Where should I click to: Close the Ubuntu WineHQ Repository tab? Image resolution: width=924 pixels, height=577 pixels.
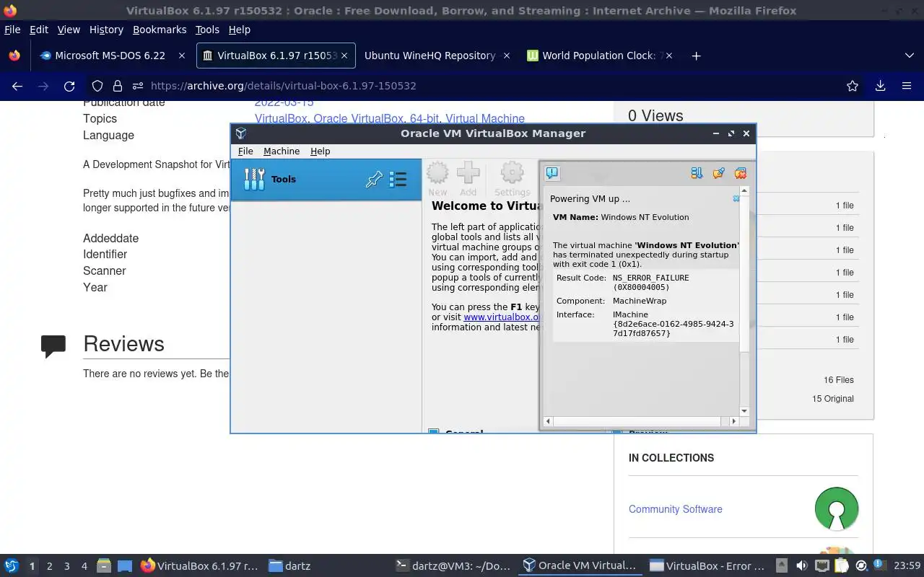pos(507,56)
